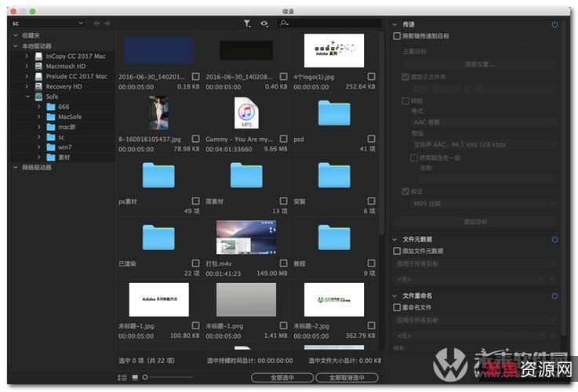Collapse the 文件元数据 panel section

click(x=394, y=239)
